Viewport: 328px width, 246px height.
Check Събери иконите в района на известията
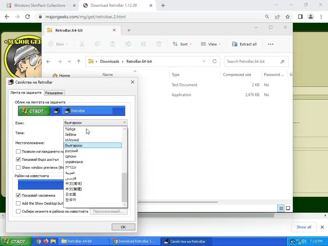point(18,211)
